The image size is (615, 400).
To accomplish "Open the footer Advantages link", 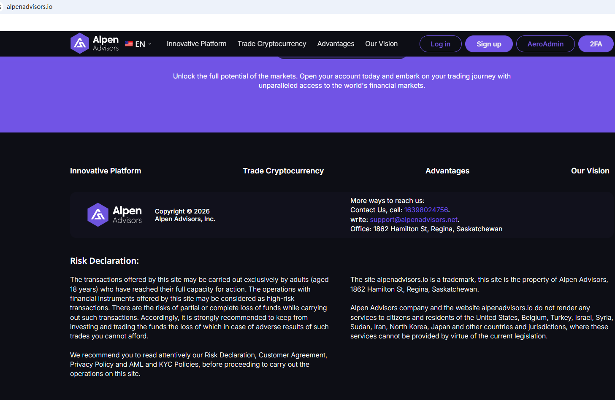I will (447, 171).
